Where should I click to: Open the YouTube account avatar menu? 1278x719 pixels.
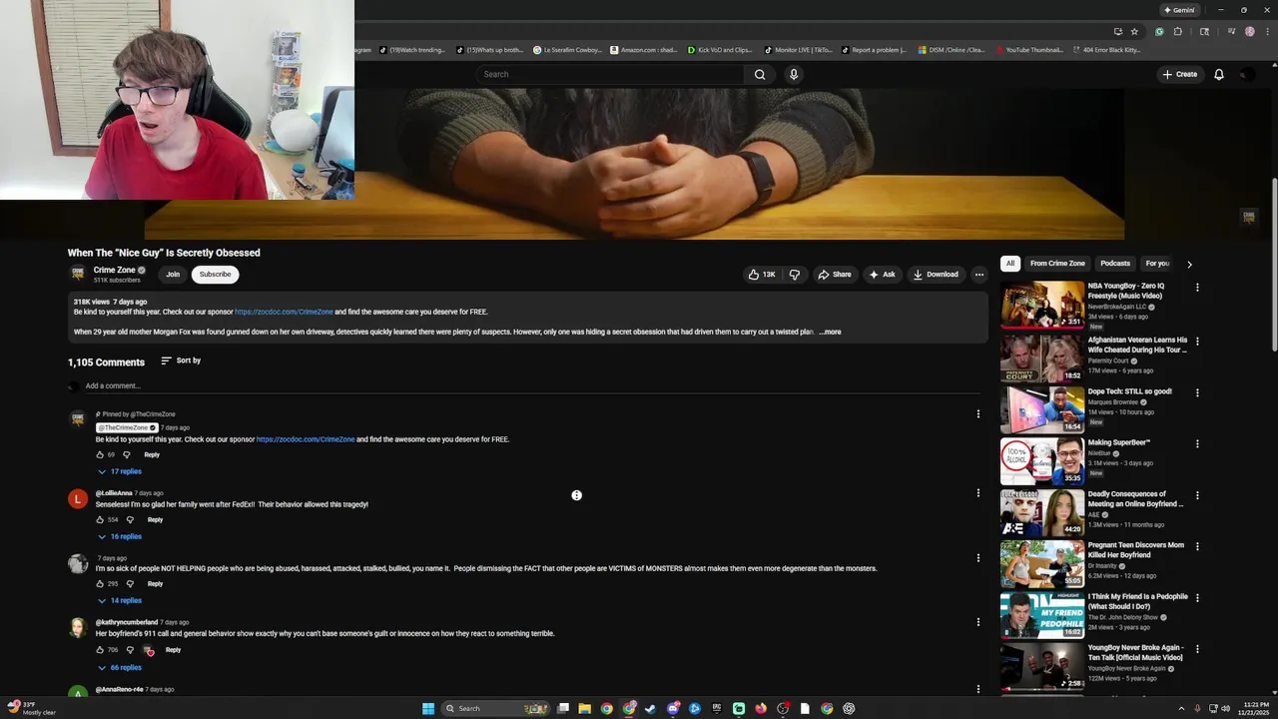pos(1248,75)
